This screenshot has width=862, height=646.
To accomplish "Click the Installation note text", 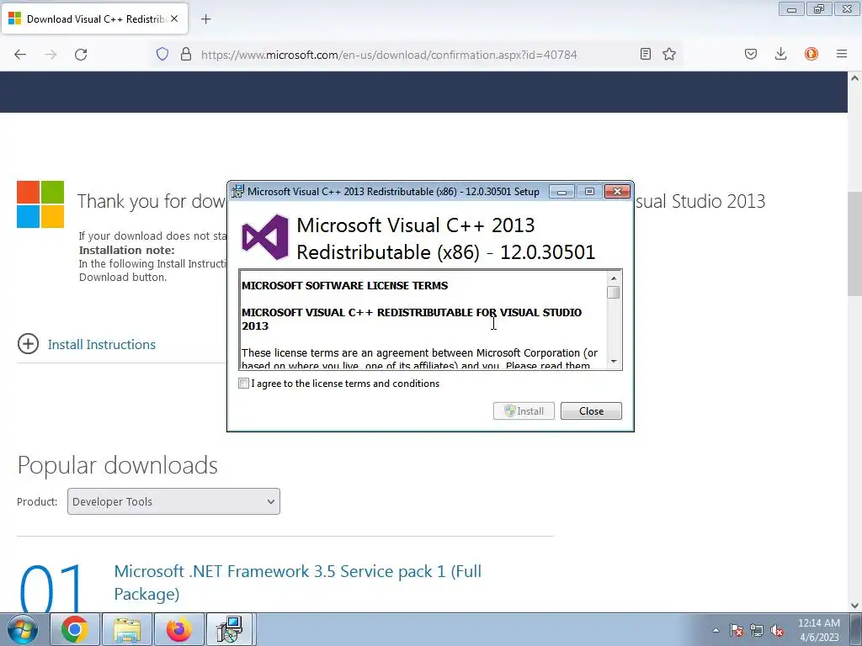I will click(x=126, y=250).
